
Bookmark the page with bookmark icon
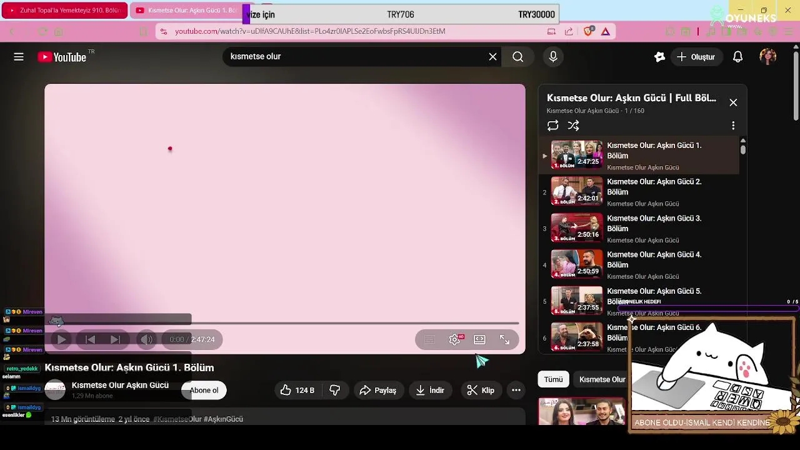coord(143,31)
